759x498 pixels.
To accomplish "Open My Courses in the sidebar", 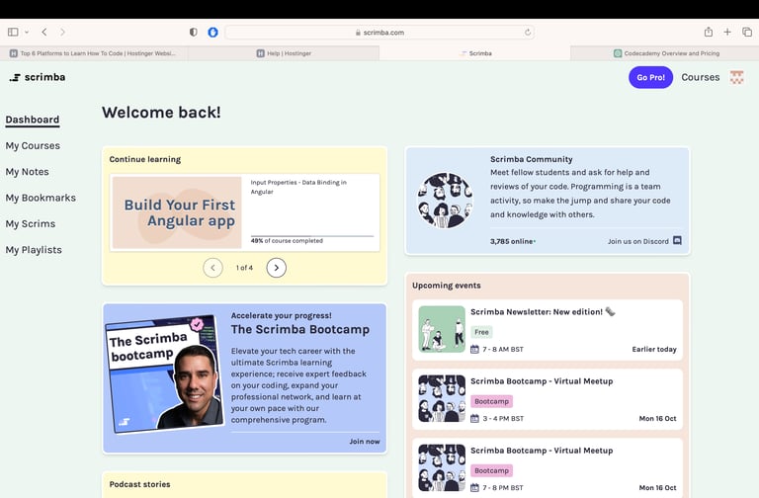I will tap(33, 145).
